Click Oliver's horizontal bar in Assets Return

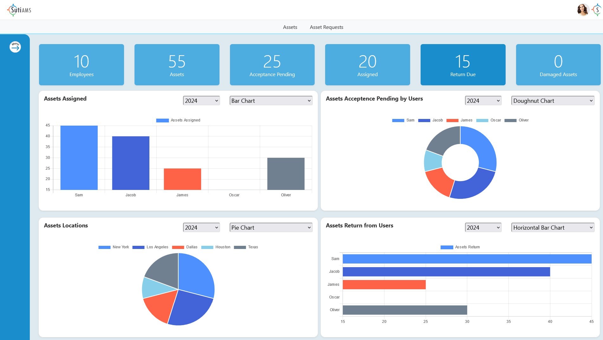tap(405, 310)
